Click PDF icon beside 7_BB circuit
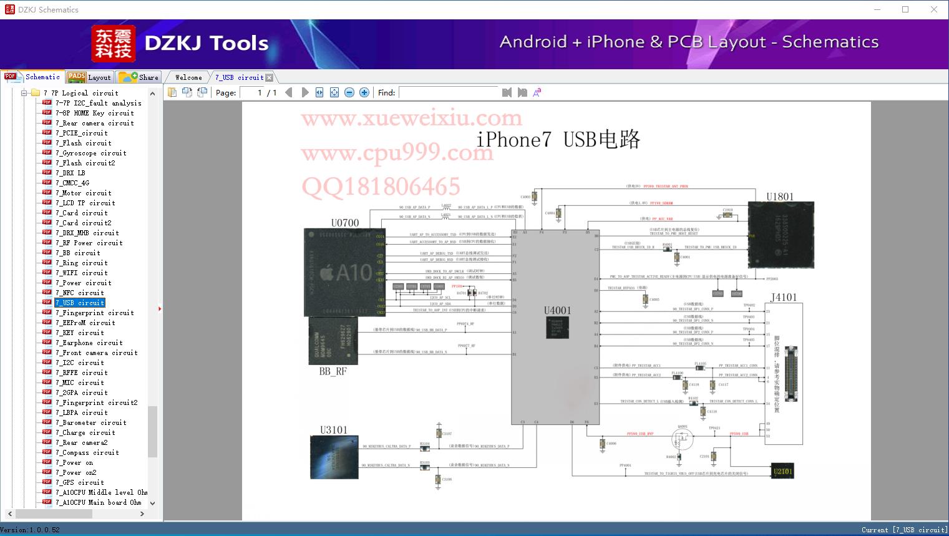 (x=47, y=252)
